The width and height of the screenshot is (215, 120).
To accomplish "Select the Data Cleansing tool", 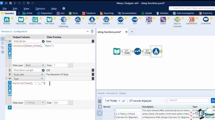I will tap(63, 22).
